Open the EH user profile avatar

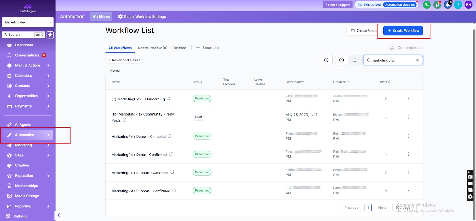point(469,5)
